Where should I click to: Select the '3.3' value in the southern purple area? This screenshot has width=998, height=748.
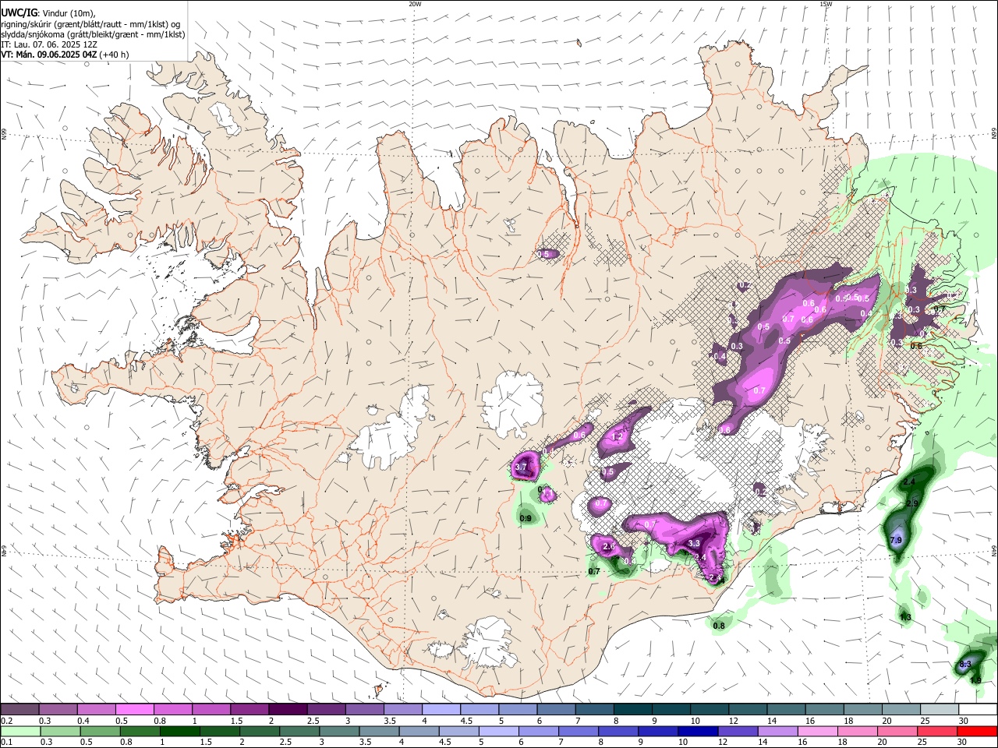(694, 543)
